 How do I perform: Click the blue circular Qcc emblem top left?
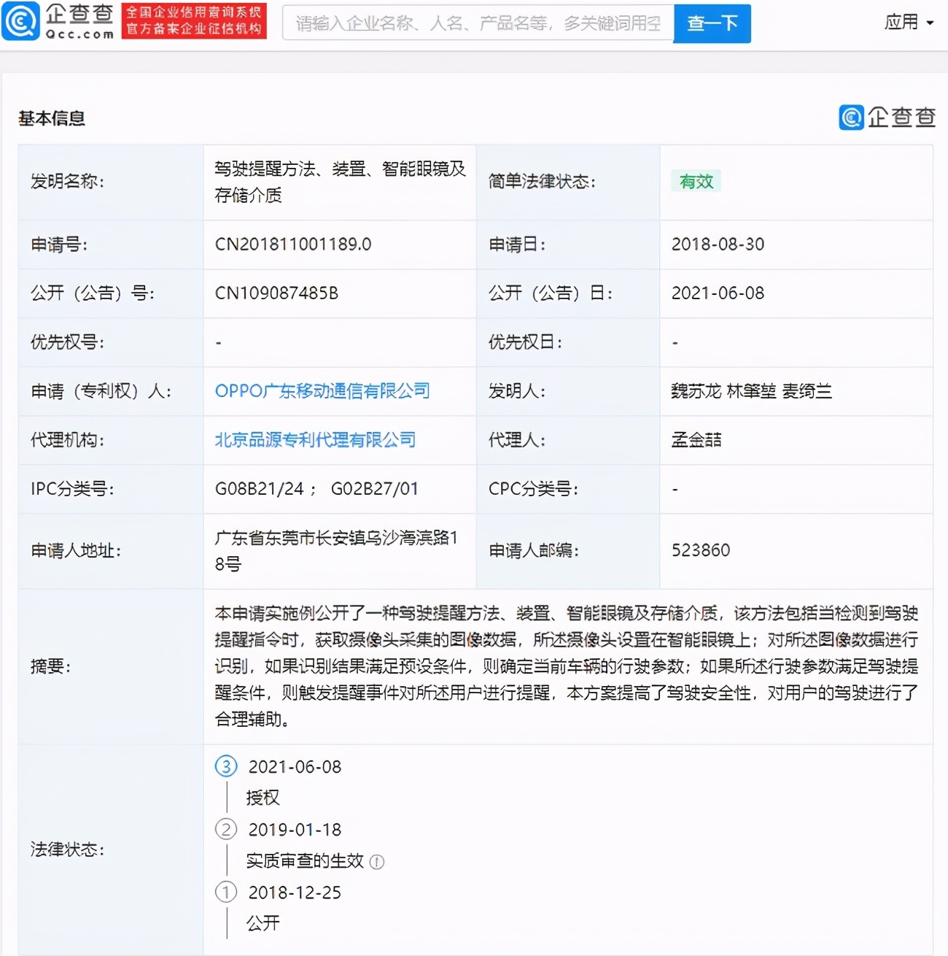click(x=20, y=23)
